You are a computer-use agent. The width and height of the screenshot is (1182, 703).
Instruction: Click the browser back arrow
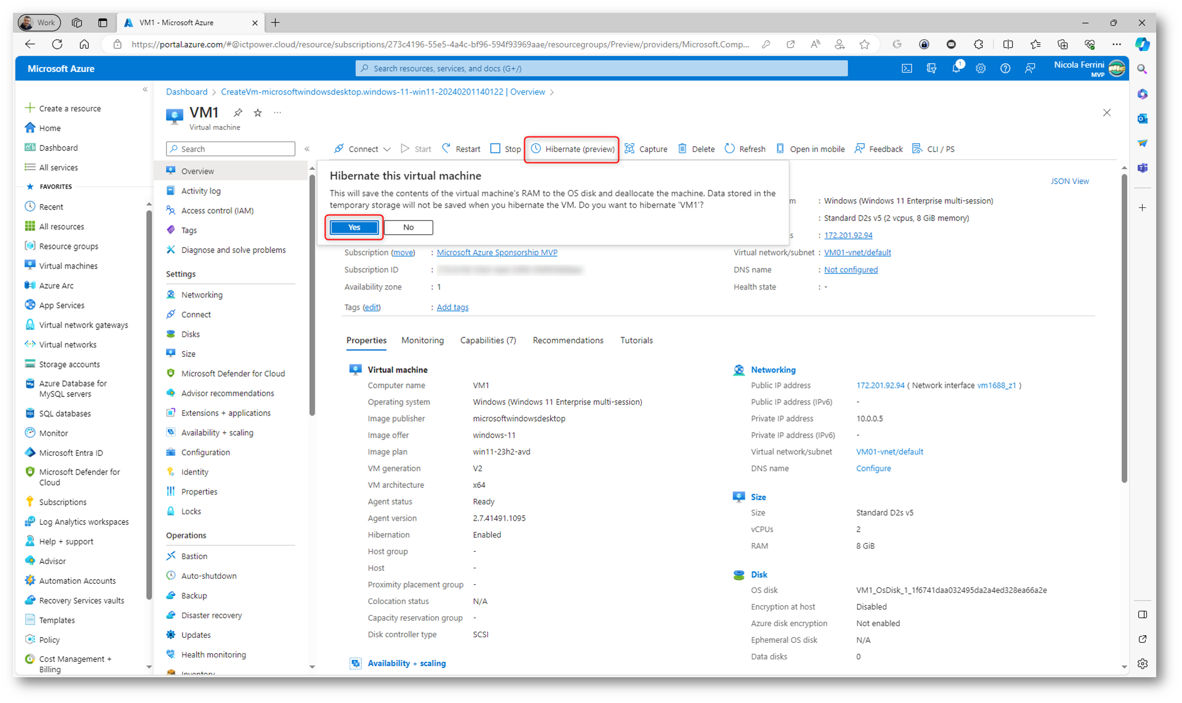pyautogui.click(x=30, y=44)
